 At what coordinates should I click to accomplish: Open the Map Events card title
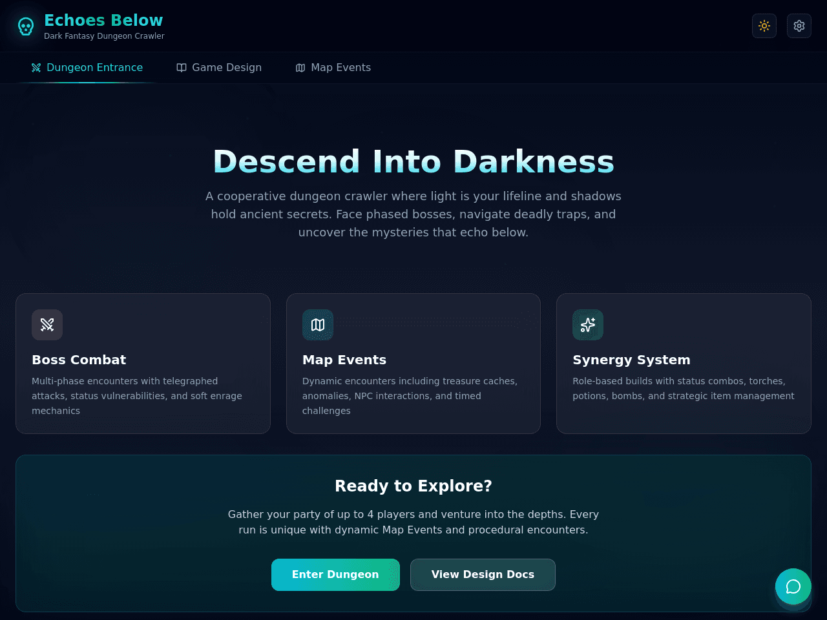pos(344,360)
